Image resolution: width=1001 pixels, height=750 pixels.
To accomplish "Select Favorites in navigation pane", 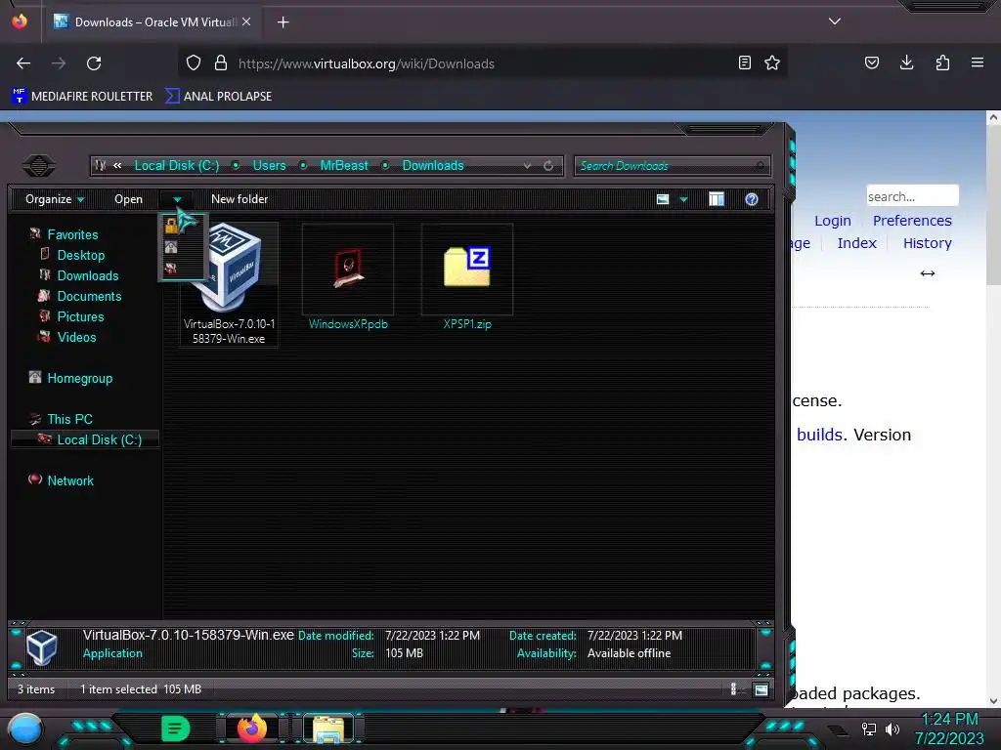I will tap(72, 234).
